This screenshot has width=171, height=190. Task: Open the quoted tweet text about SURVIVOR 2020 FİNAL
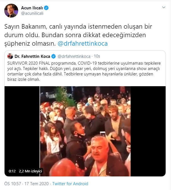pyautogui.click(x=84, y=71)
